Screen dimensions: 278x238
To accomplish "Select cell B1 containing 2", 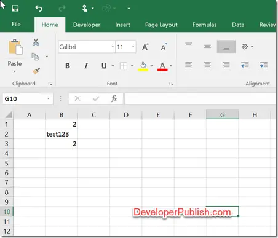I will coord(62,124).
